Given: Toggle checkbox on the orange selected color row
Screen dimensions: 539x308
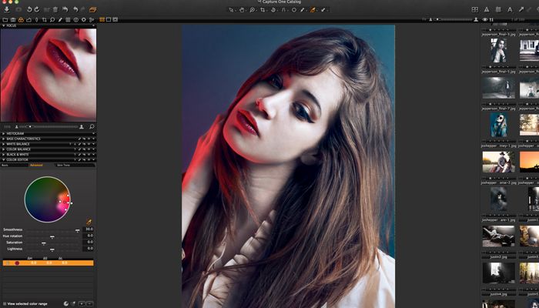Looking at the screenshot, I should 8,263.
